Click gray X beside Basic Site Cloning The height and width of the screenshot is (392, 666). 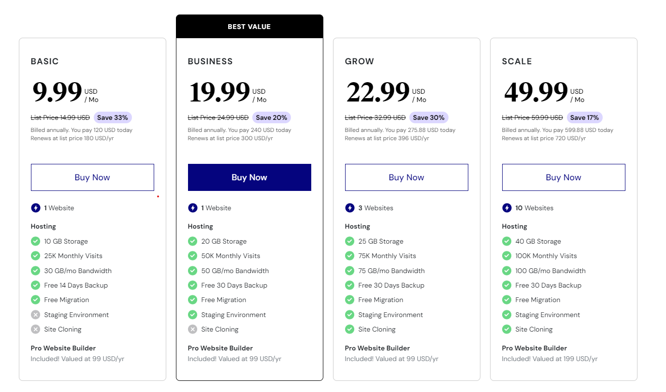[35, 329]
